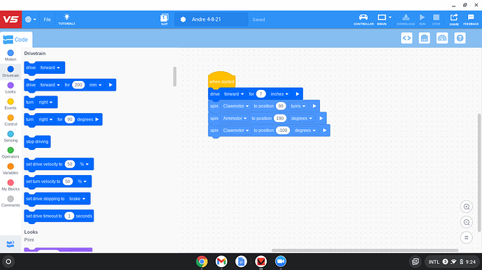This screenshot has height=270, width=482.
Task: Select the Operators block category
Action: pyautogui.click(x=10, y=153)
